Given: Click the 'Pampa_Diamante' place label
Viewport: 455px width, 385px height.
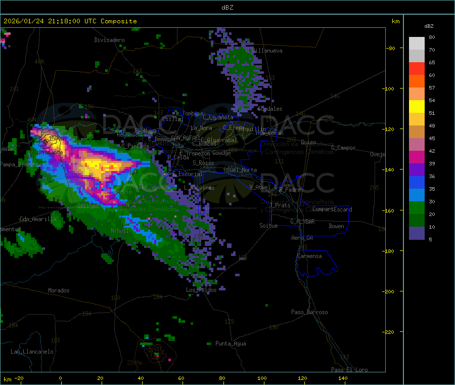Looking at the screenshot, I should (x=21, y=164).
